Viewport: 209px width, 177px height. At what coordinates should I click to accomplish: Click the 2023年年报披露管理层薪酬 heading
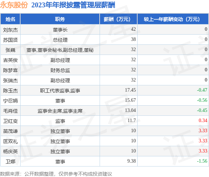[x=73, y=5]
